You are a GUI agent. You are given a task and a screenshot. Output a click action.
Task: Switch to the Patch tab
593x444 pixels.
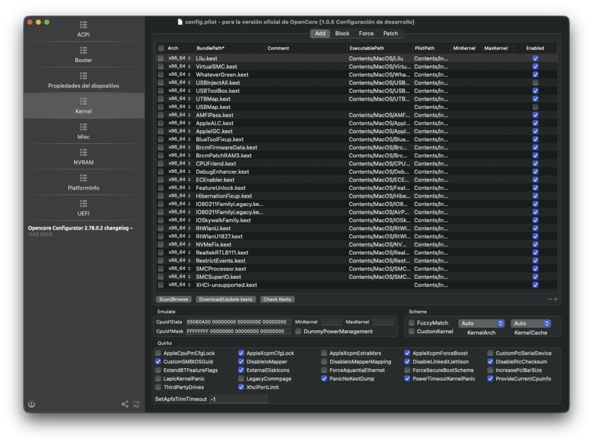[391, 34]
